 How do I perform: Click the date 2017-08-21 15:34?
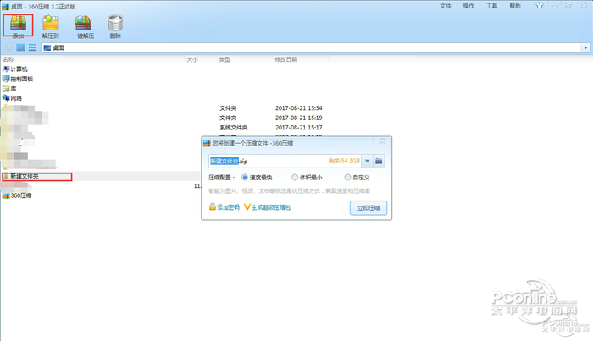click(x=299, y=108)
